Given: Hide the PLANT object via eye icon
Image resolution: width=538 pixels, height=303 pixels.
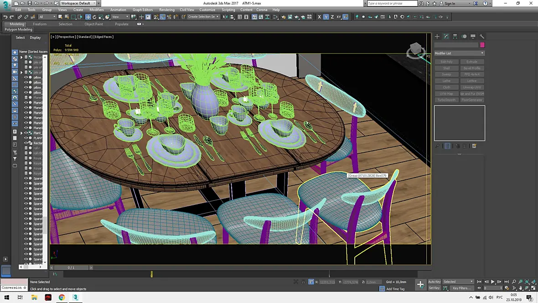Looking at the screenshot, I should [26, 138].
